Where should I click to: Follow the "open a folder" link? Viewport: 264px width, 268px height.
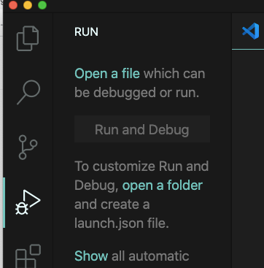163,185
